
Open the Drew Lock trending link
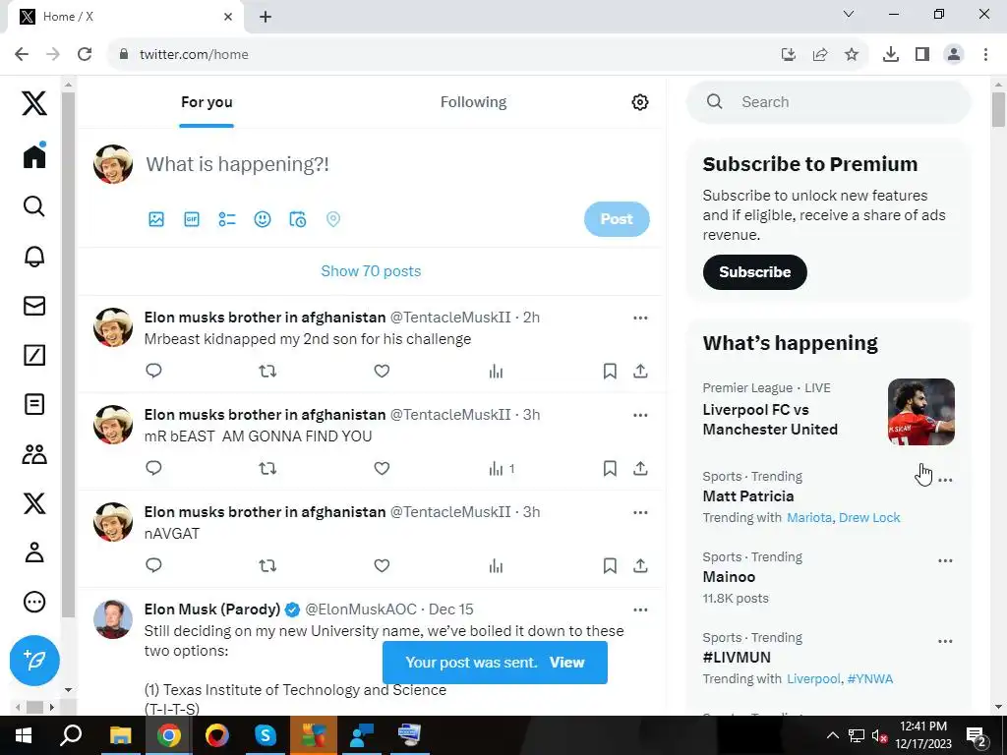869,517
